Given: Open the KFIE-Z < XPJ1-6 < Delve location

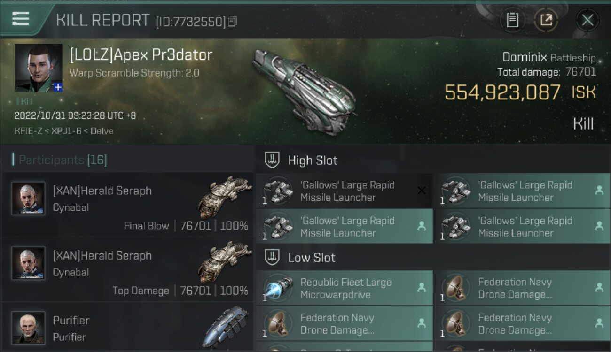Looking at the screenshot, I should point(64,131).
